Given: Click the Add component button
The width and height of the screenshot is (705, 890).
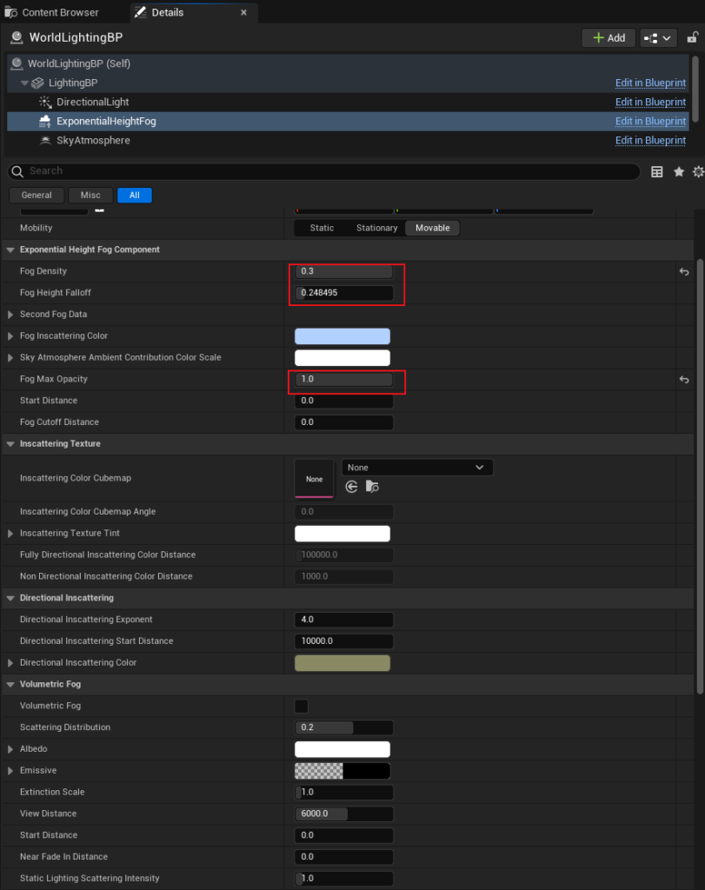Looking at the screenshot, I should pyautogui.click(x=608, y=37).
